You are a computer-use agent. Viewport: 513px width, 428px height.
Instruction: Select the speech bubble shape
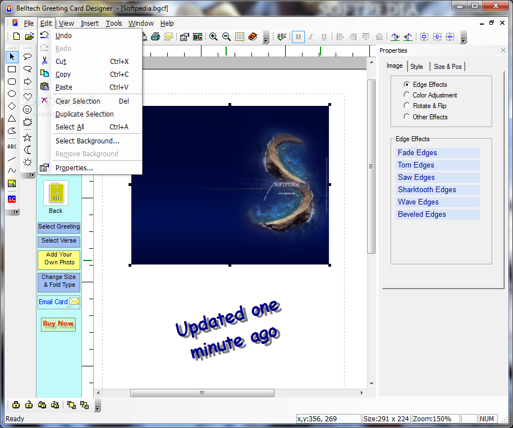pos(28,57)
